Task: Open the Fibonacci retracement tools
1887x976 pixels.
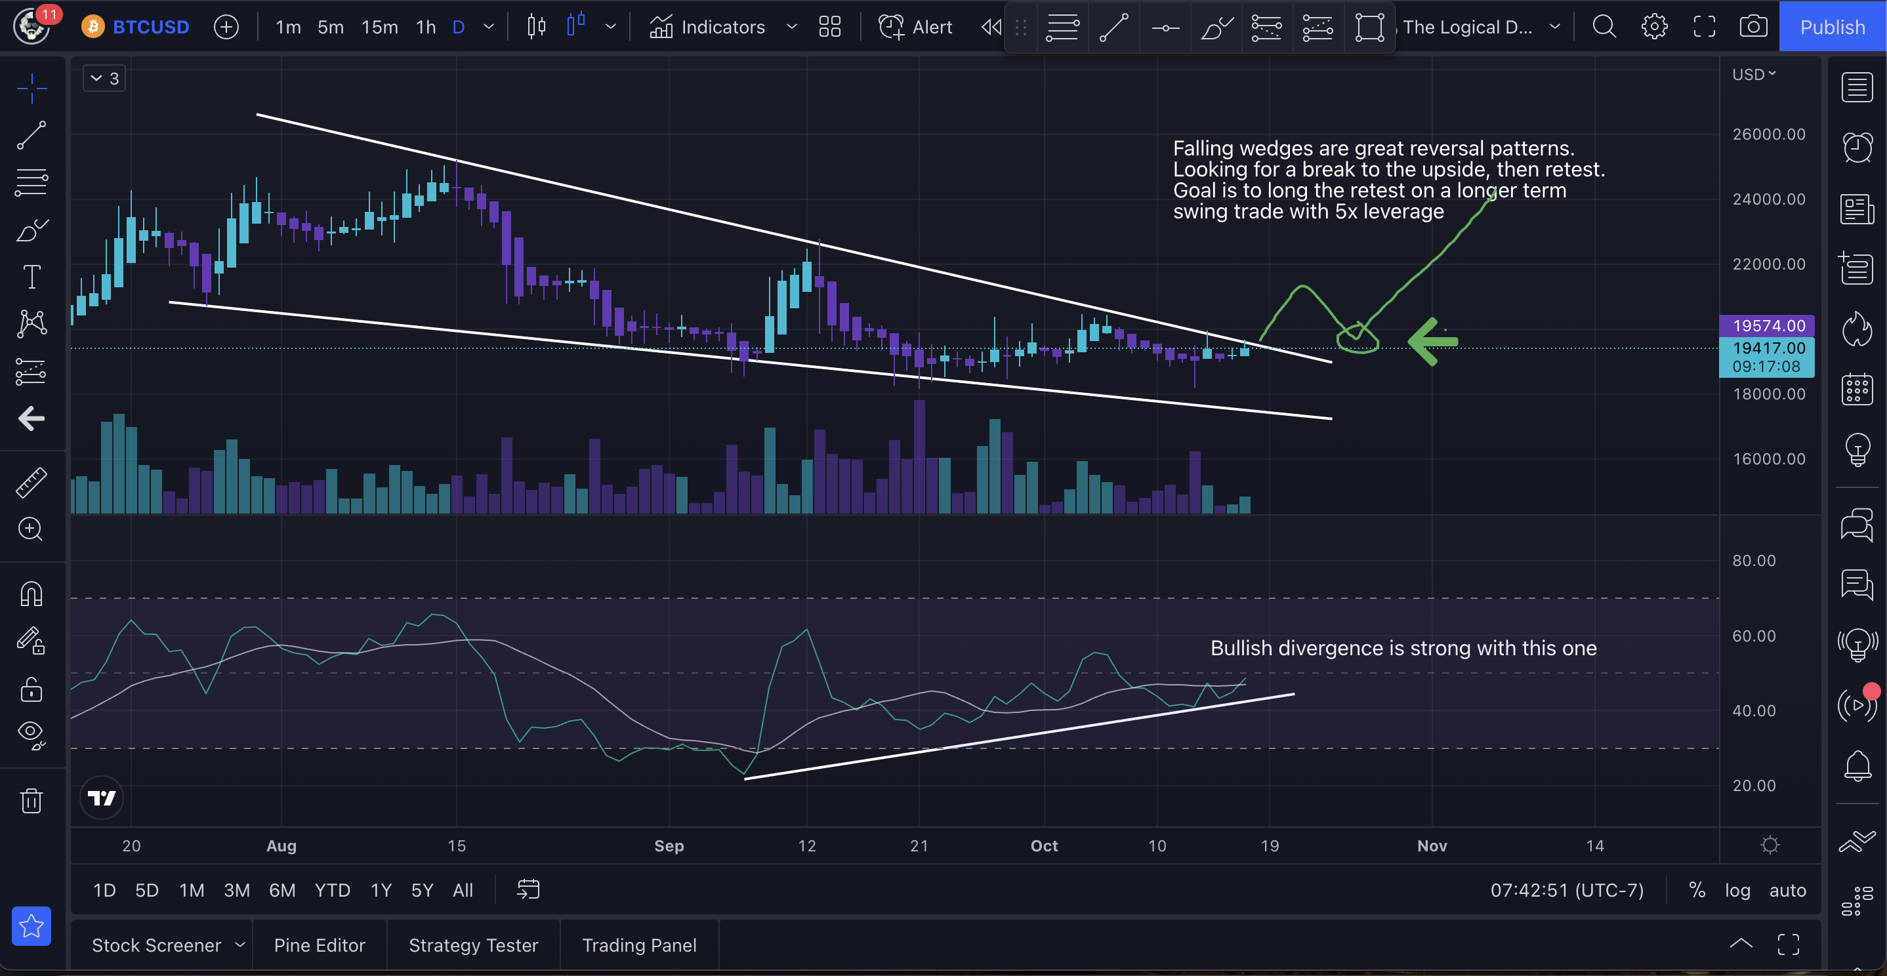Action: tap(31, 182)
